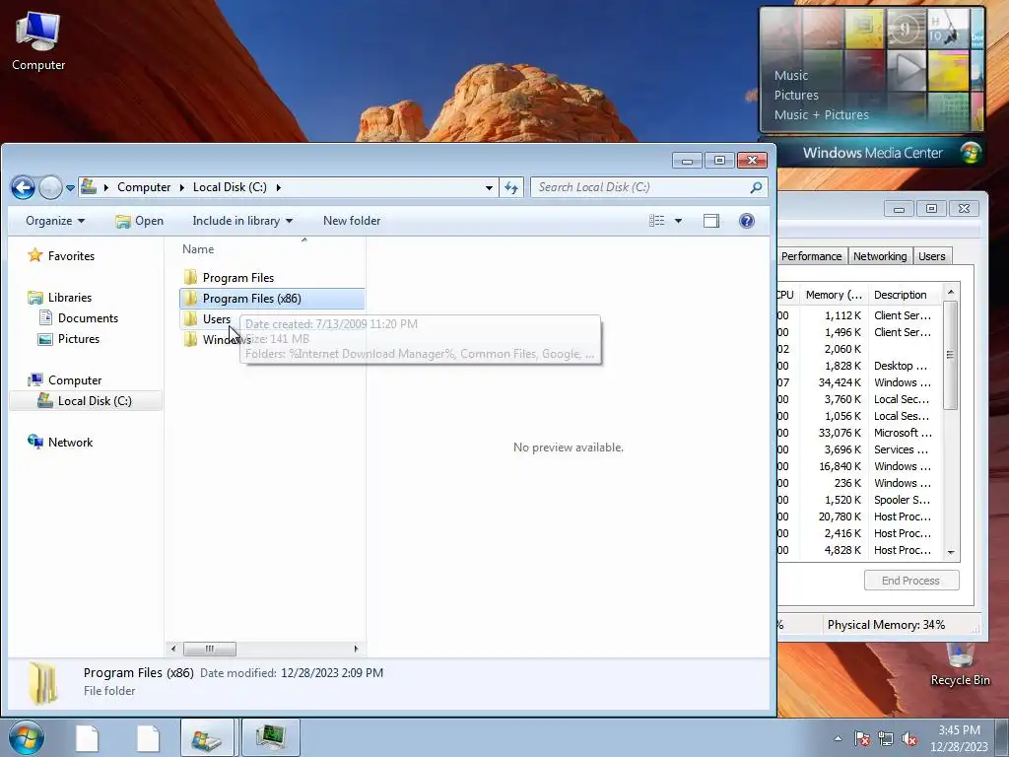Click the search magnifier icon in Explorer
This screenshot has height=757, width=1009.
pos(756,187)
